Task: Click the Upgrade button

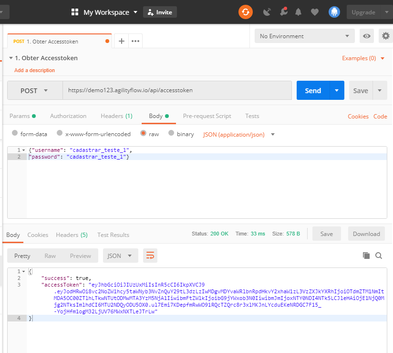Action: click(x=363, y=12)
